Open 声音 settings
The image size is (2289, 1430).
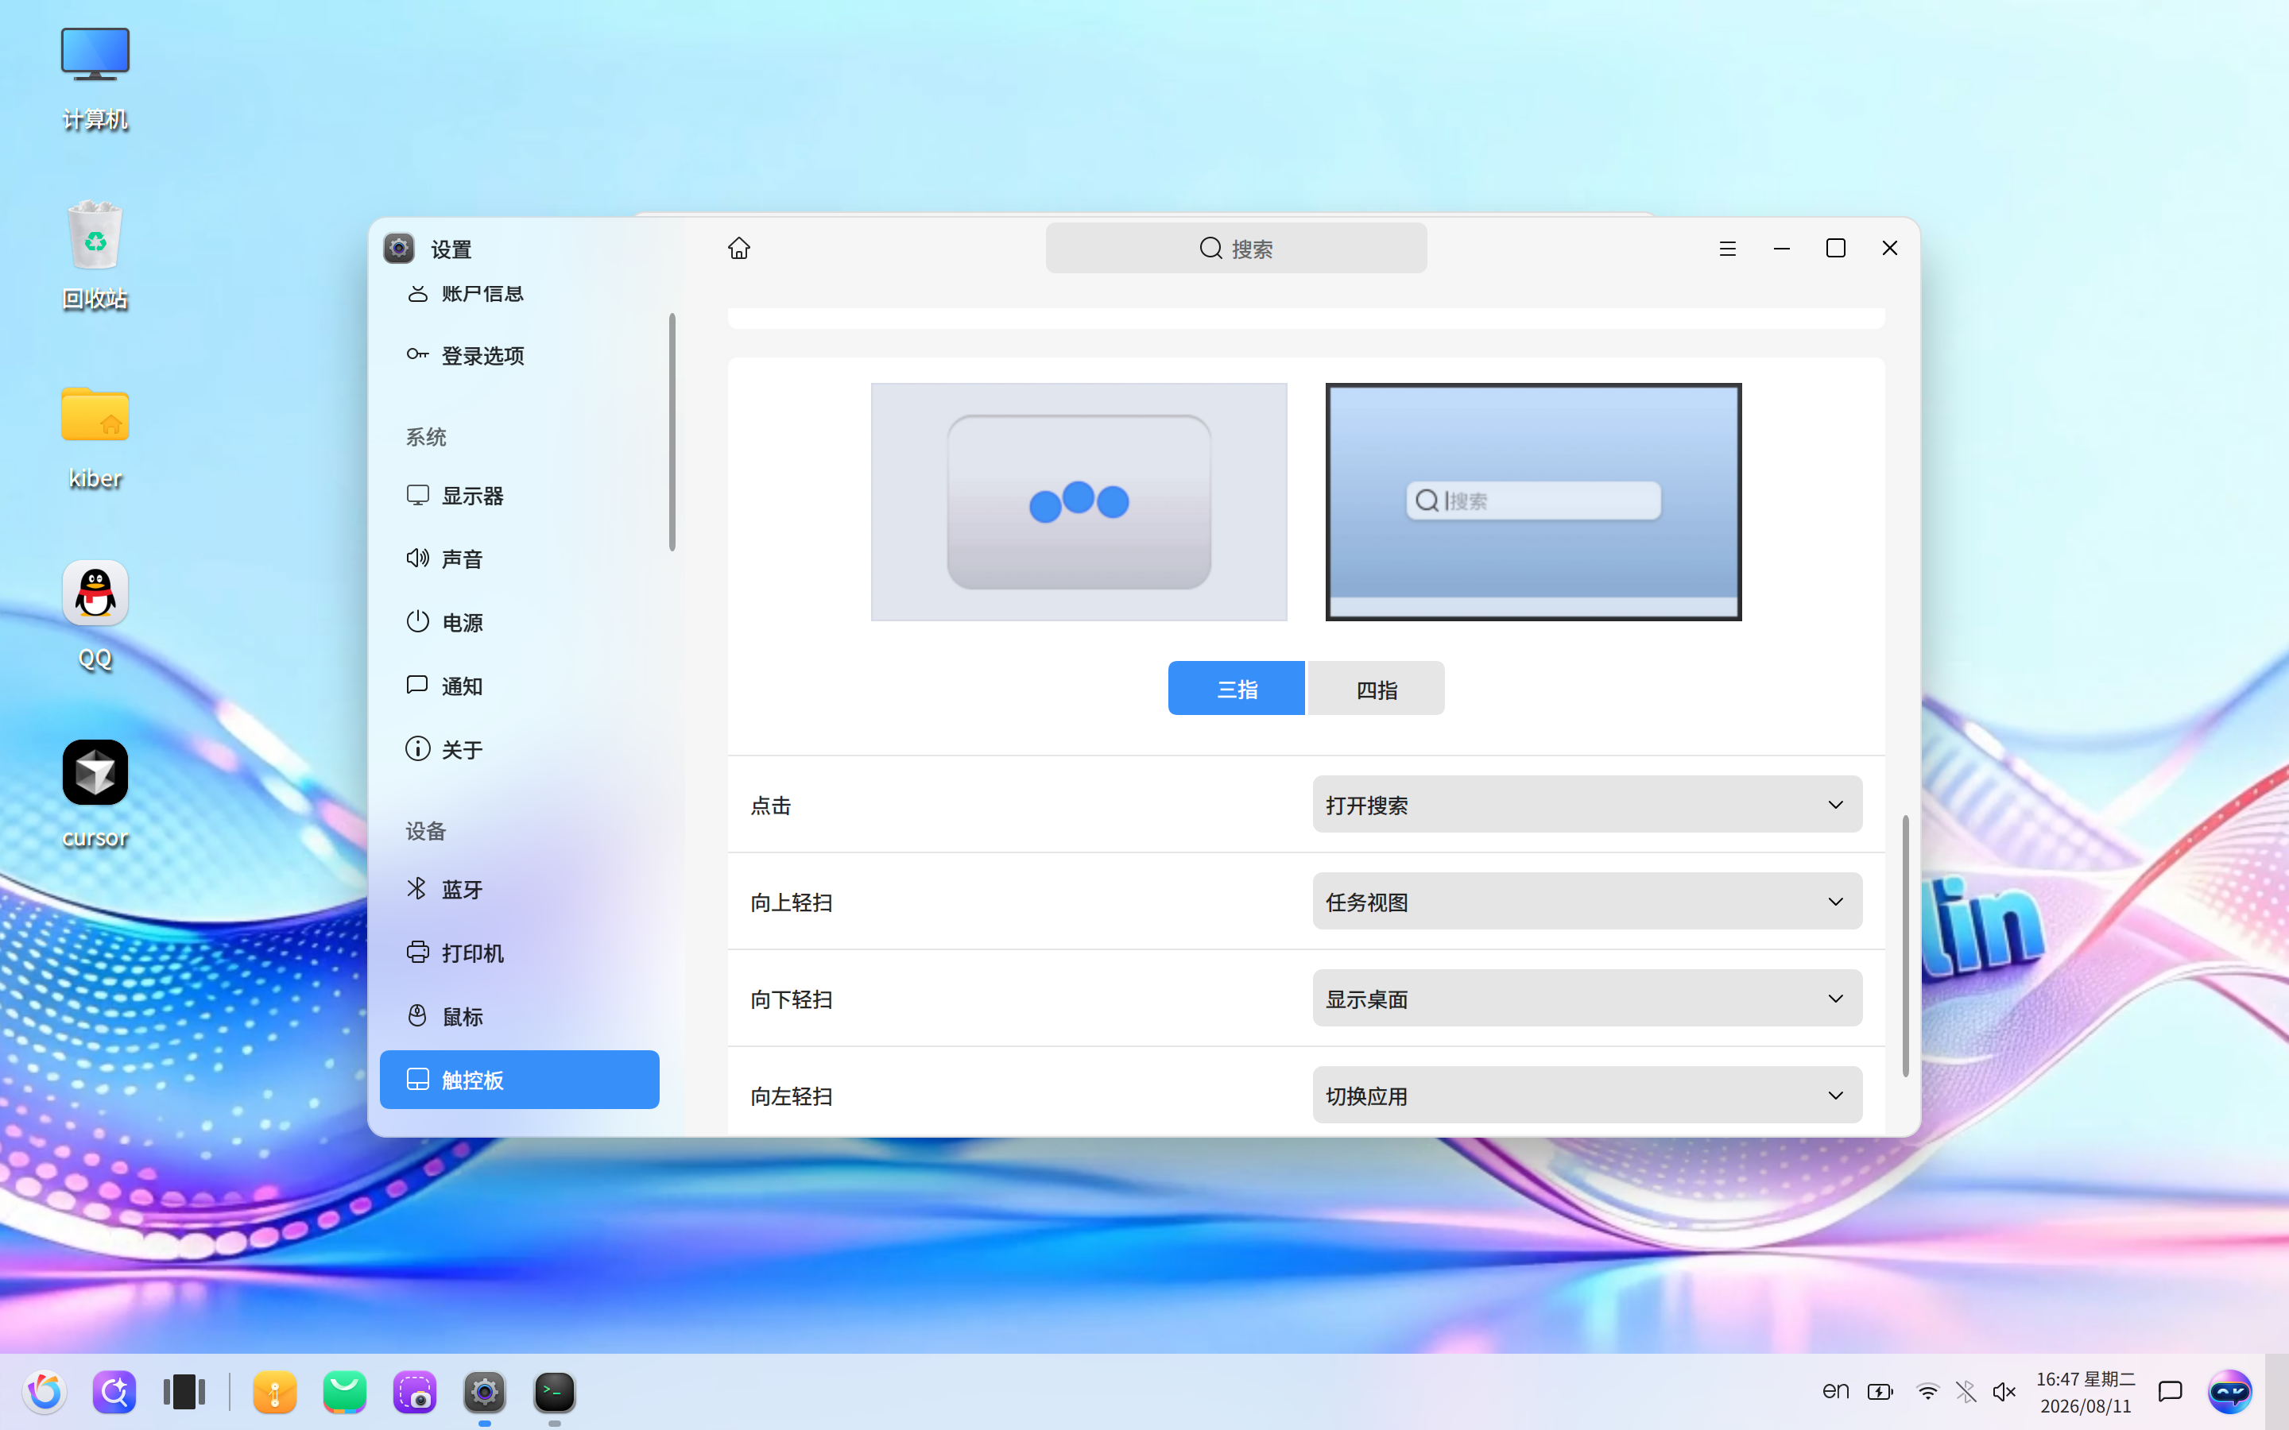(519, 559)
